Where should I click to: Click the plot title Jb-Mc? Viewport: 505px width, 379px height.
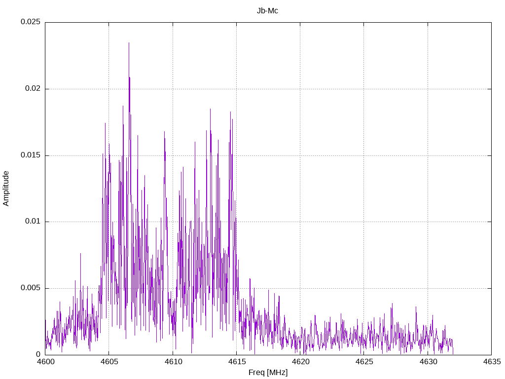pos(267,11)
